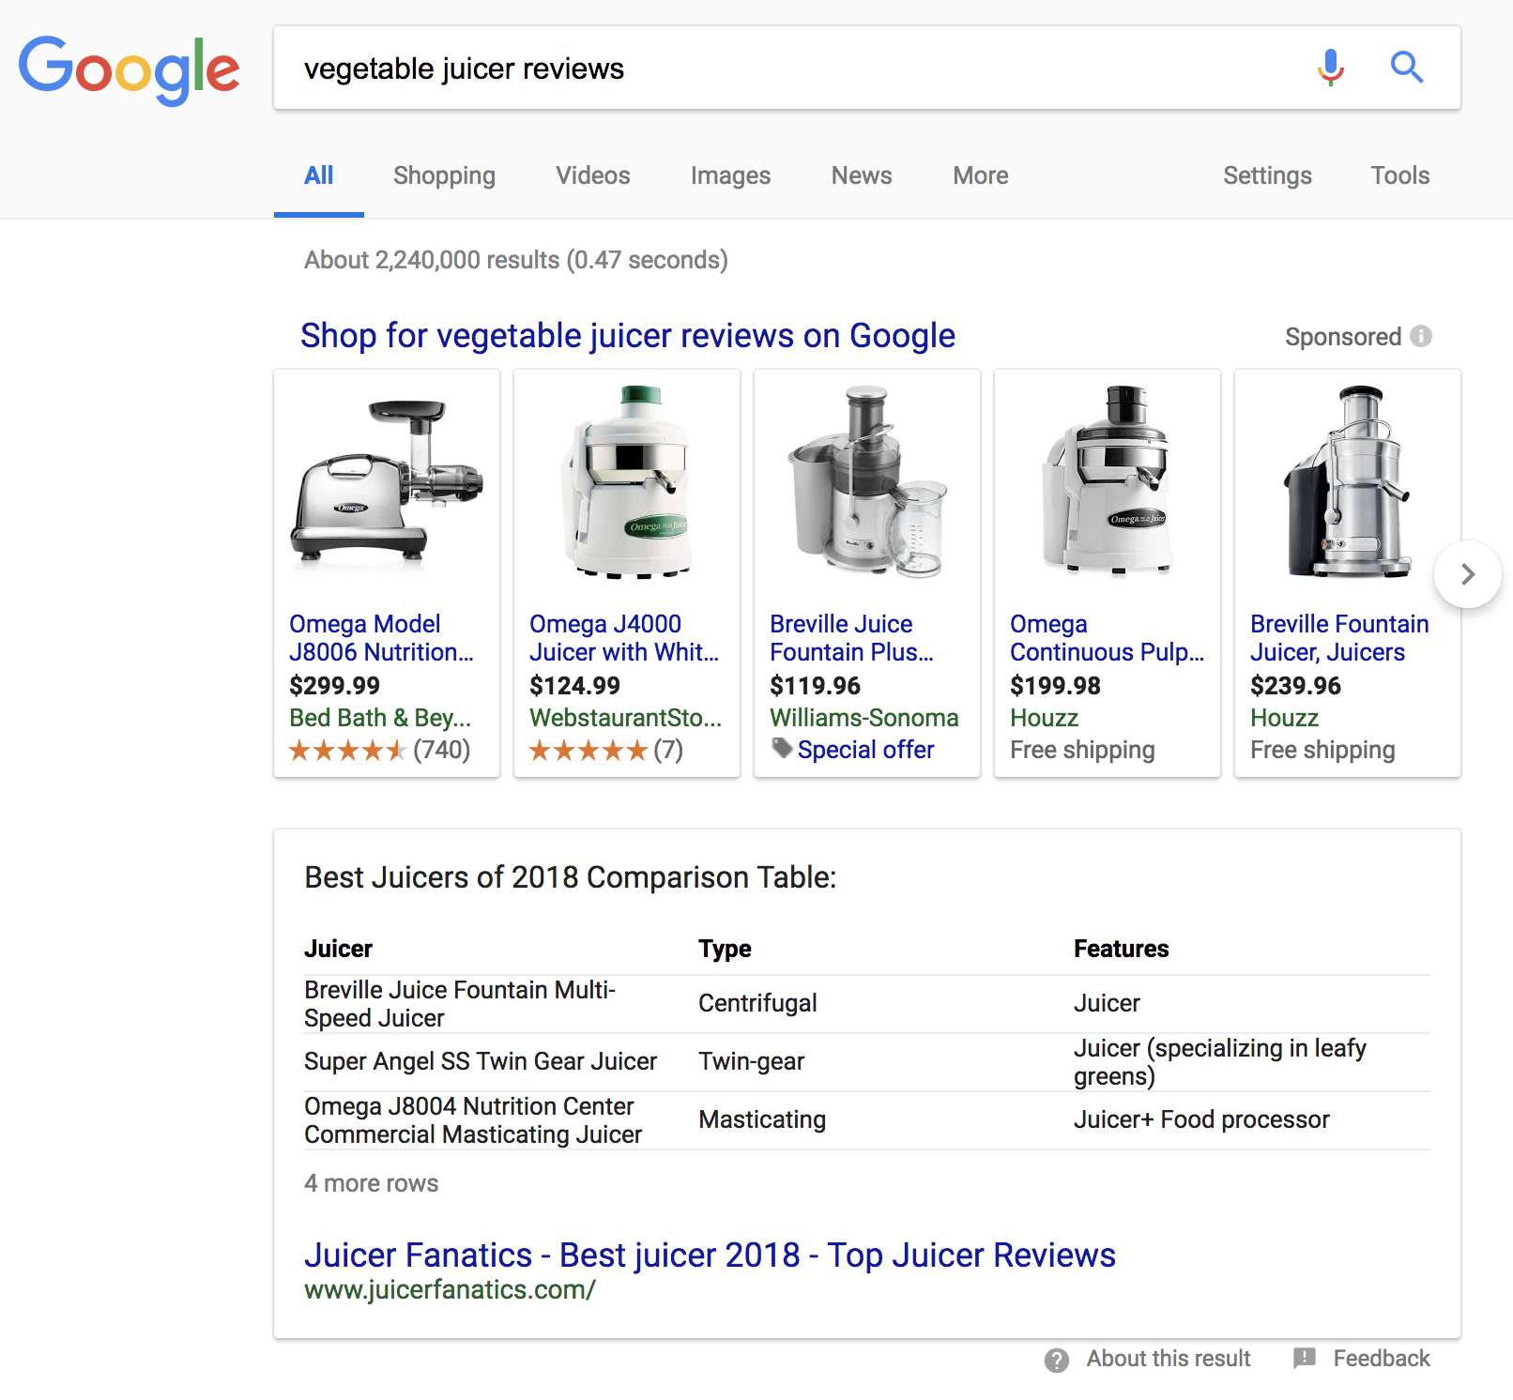This screenshot has height=1400, width=1513.
Task: Click the Google logo
Action: coord(129,69)
